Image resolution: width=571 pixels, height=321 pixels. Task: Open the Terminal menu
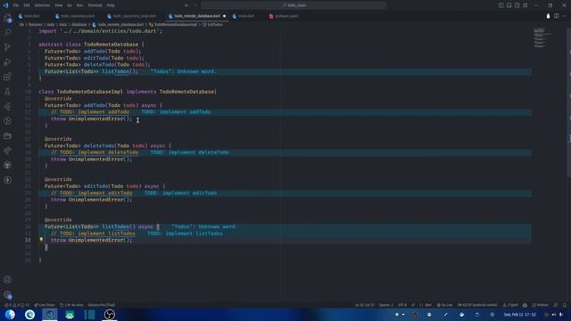[x=95, y=5]
